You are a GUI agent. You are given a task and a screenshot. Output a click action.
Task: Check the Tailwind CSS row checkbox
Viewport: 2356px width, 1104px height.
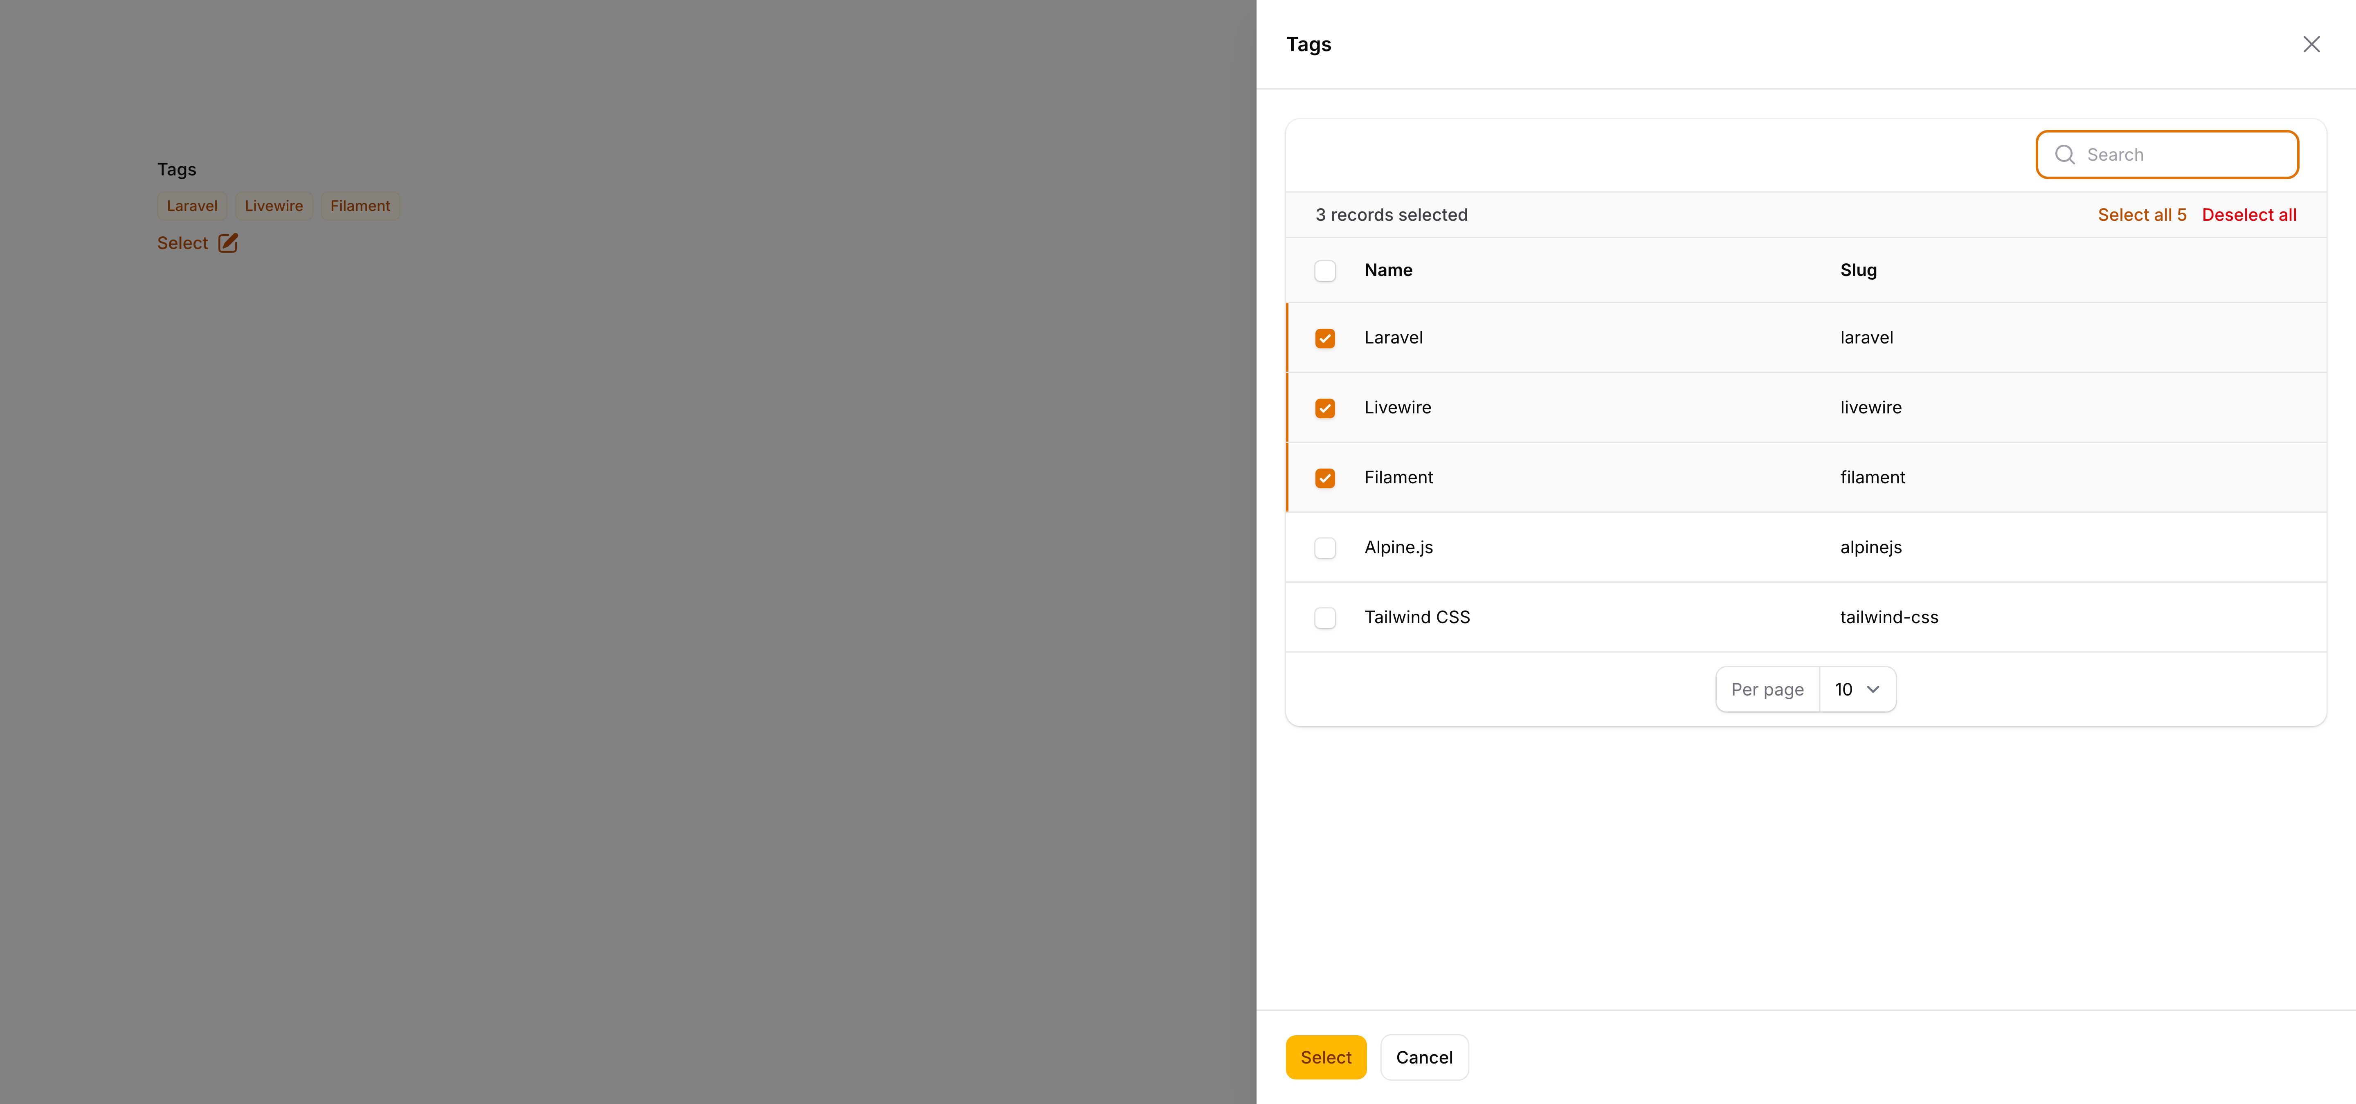pos(1324,618)
